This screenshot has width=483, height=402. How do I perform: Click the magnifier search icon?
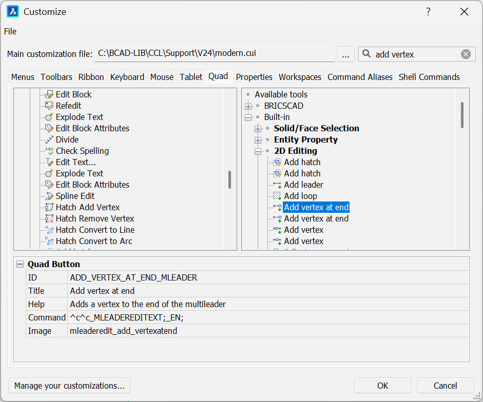pyautogui.click(x=366, y=54)
